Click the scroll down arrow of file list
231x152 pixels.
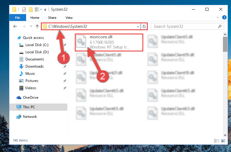(x=225, y=135)
